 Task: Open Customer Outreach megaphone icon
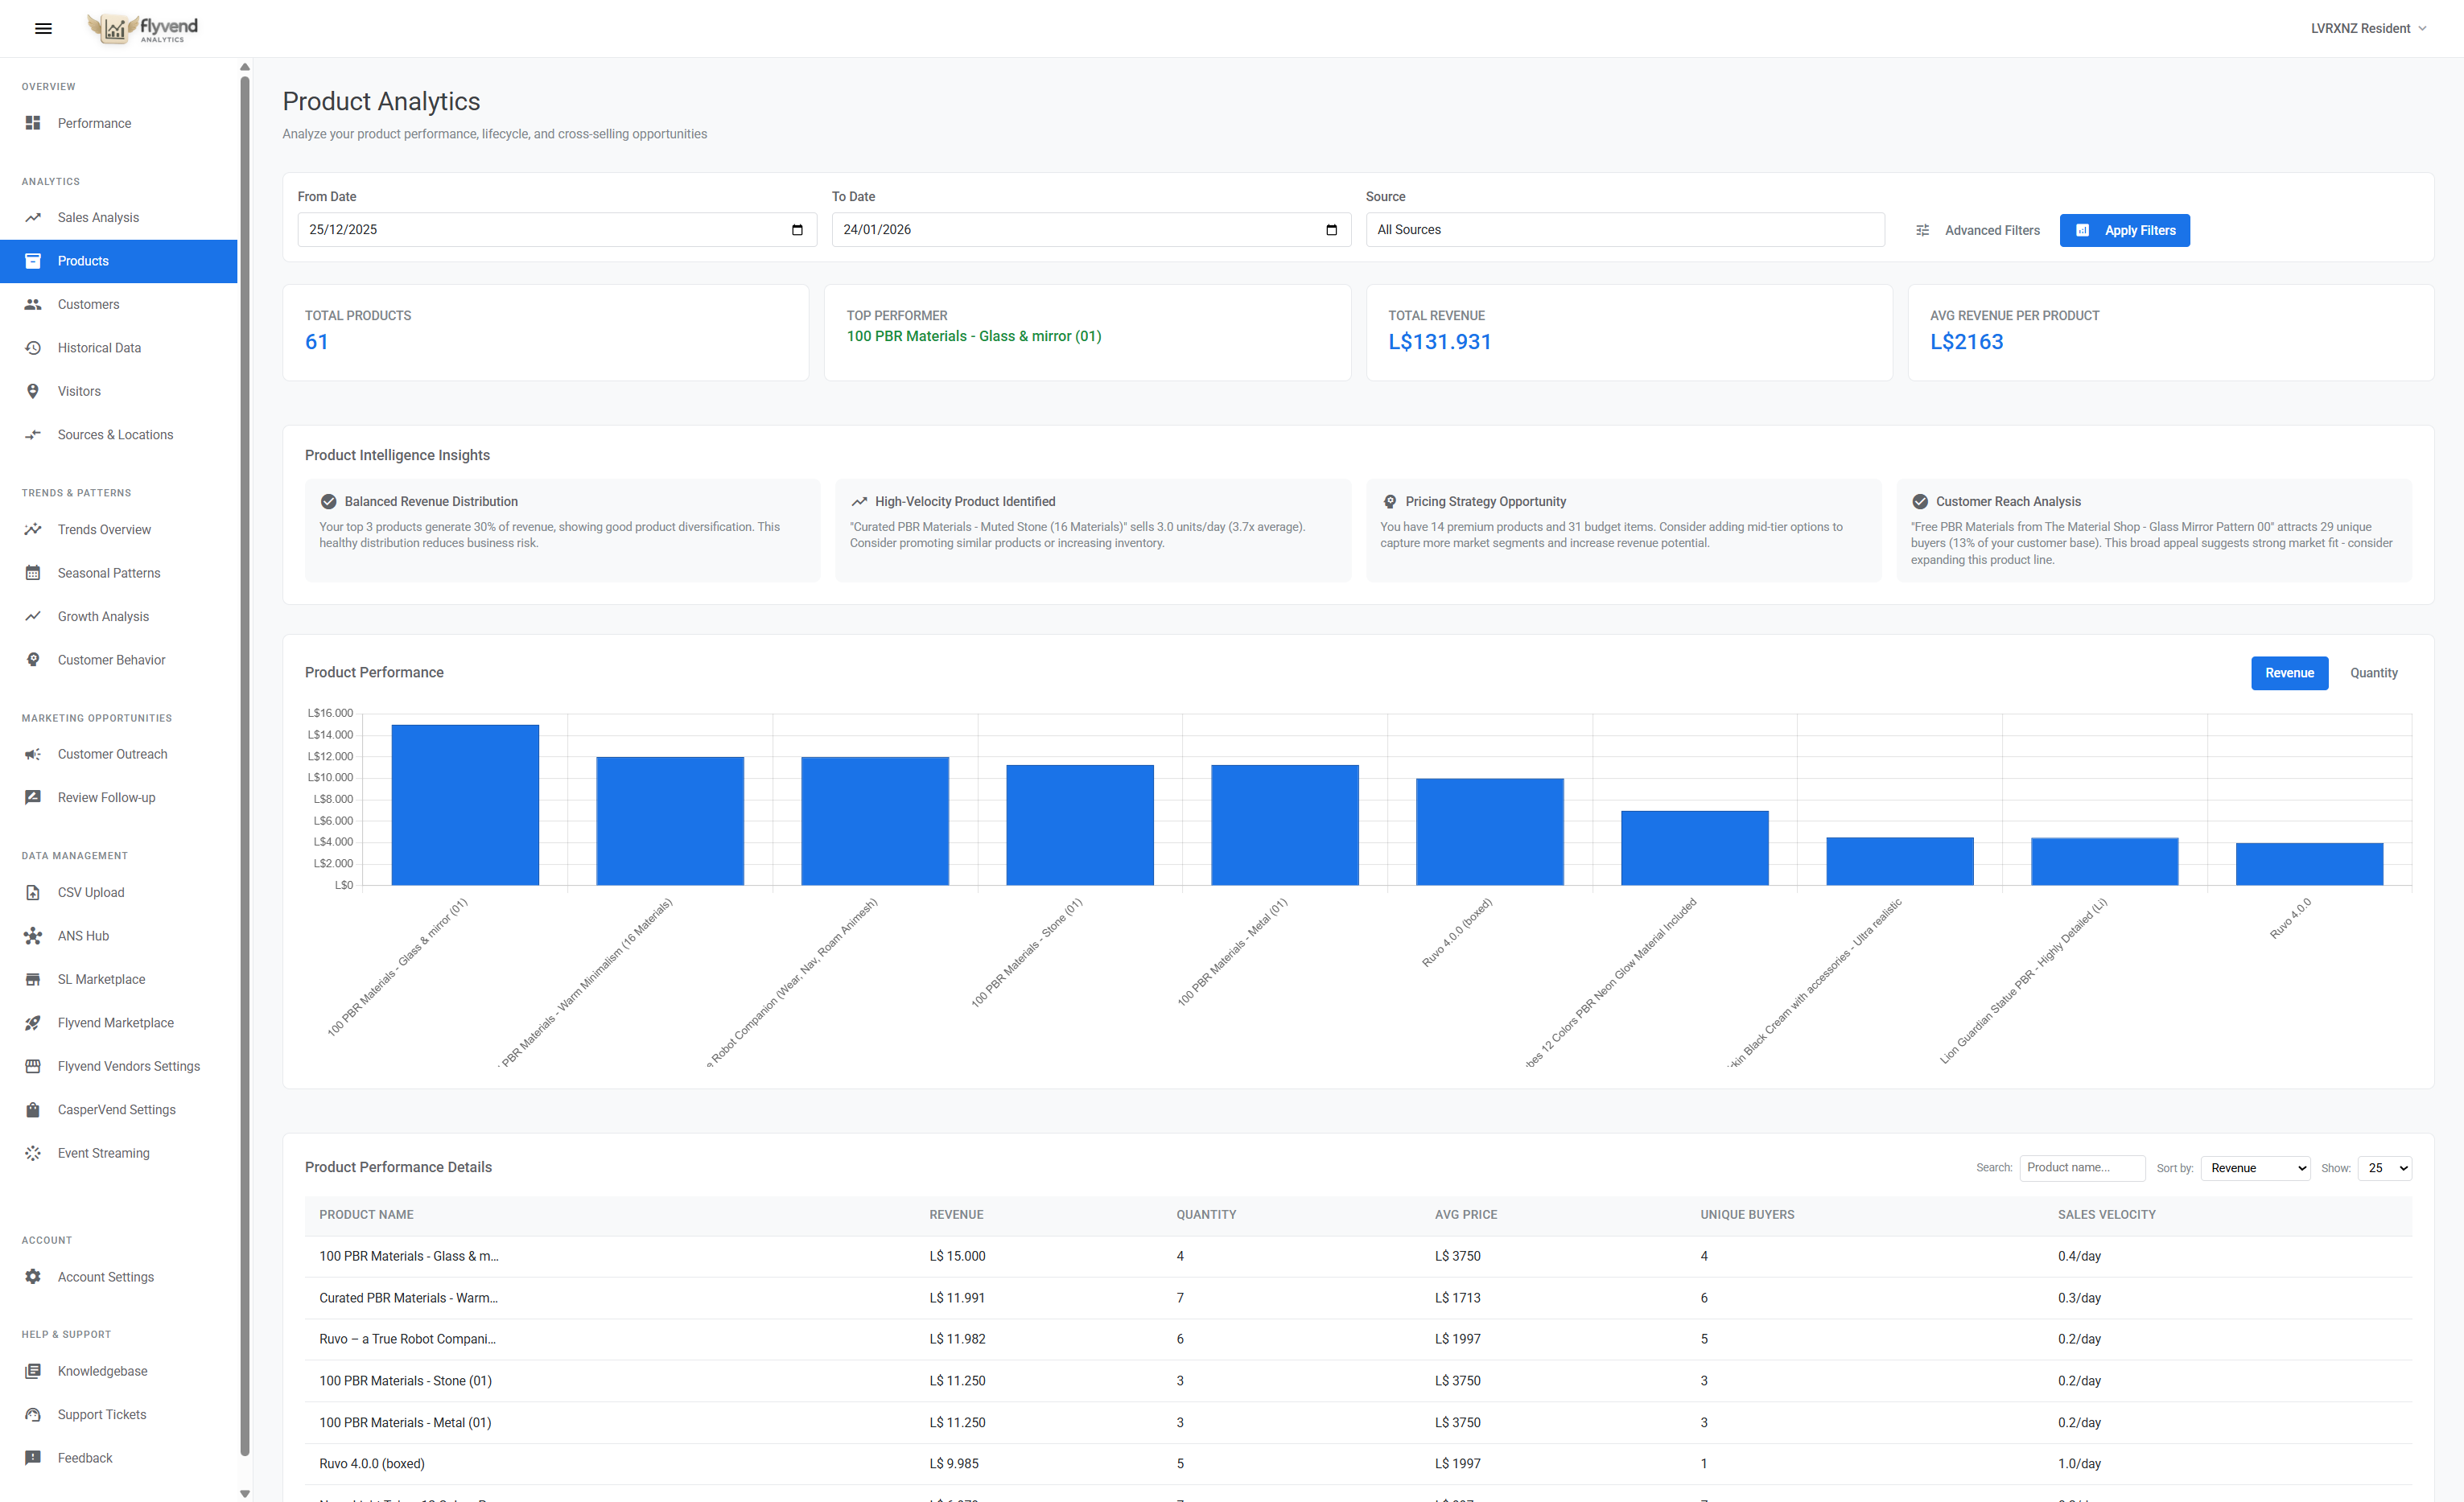33,754
